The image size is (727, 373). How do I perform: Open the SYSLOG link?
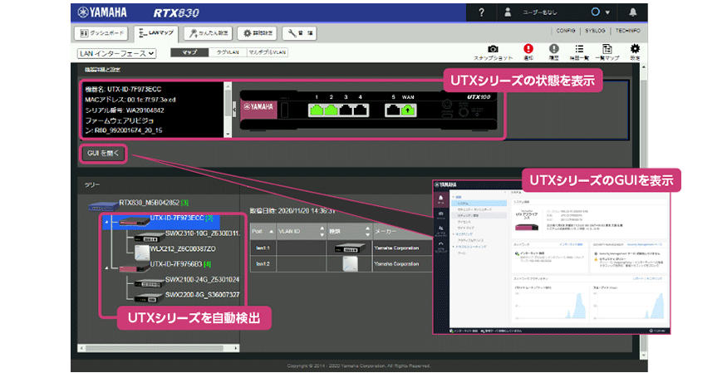click(595, 31)
